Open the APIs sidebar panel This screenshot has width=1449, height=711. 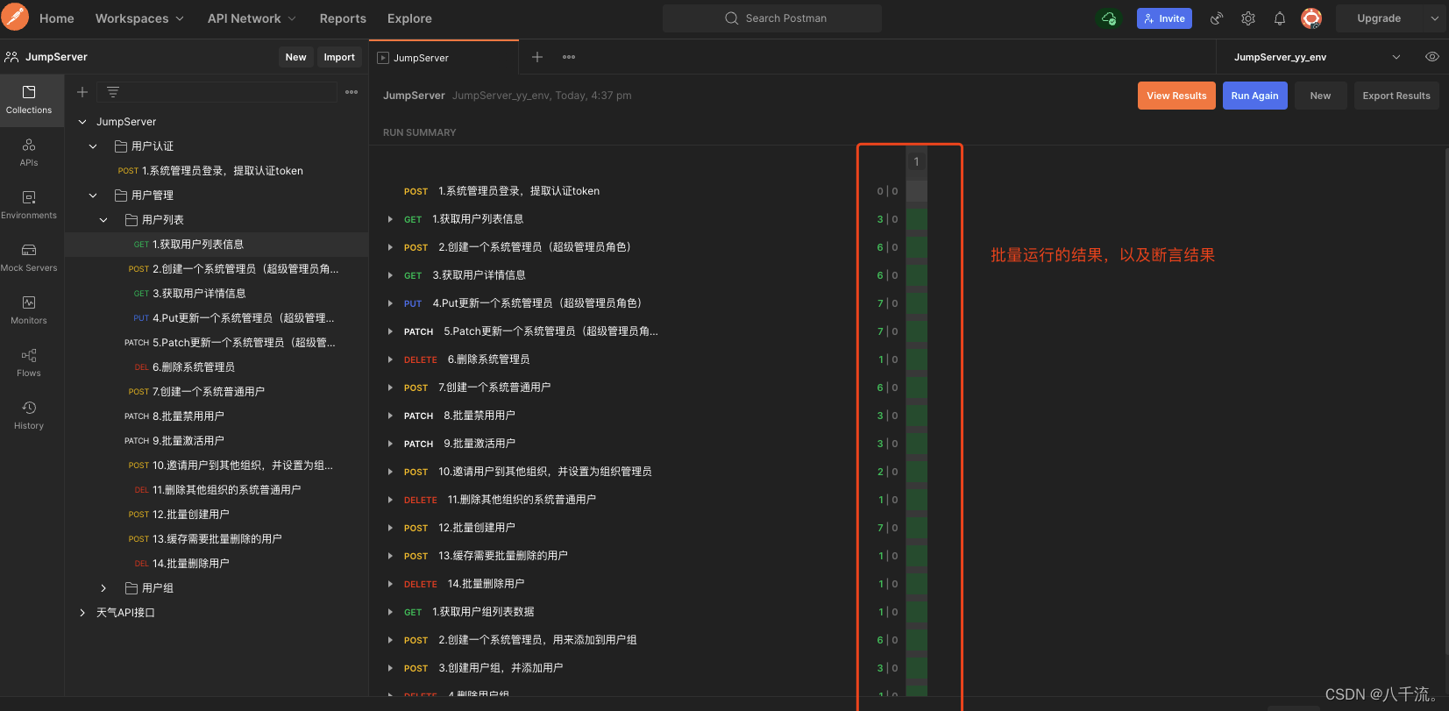tap(29, 153)
